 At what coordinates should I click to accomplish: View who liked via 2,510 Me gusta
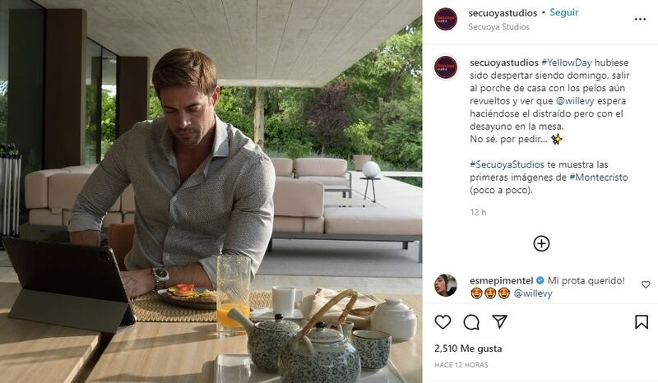pyautogui.click(x=468, y=348)
